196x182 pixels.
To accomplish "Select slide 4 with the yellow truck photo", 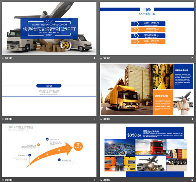I will point(147,89).
